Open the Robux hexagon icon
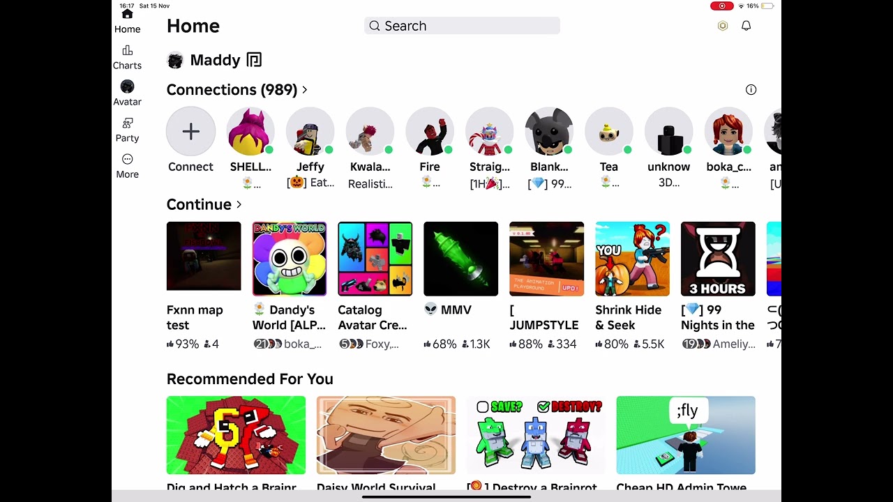Screen dimensions: 893x502 723,26
